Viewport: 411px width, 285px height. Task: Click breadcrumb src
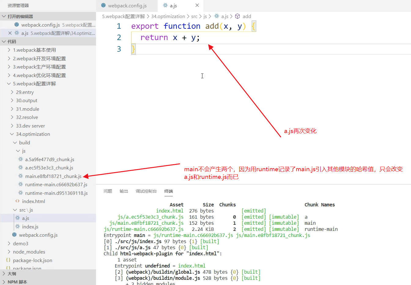[194, 17]
